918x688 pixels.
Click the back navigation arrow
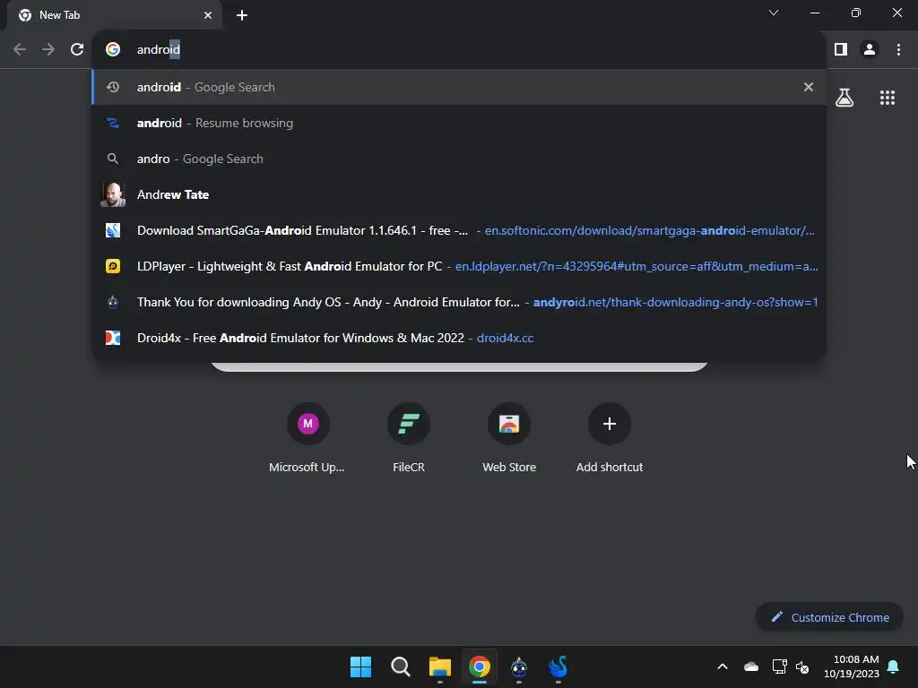coord(20,49)
